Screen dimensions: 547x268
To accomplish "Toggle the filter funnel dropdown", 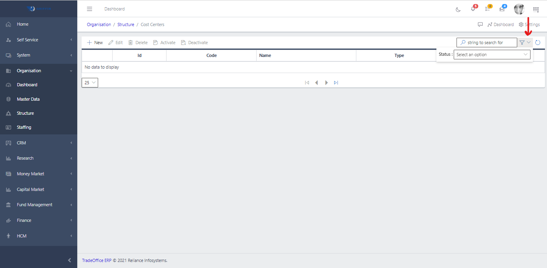I will tap(525, 43).
